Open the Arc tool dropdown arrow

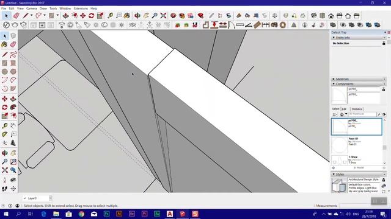(x=45, y=16)
